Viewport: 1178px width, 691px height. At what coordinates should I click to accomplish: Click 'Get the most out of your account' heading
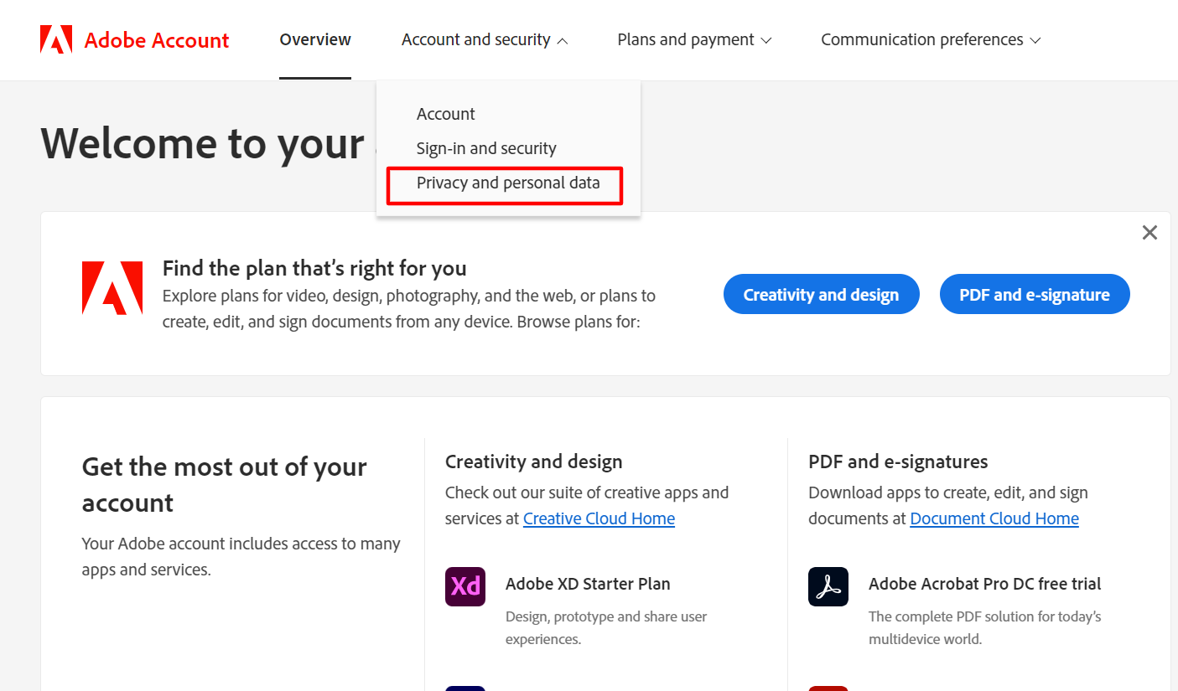tap(225, 484)
